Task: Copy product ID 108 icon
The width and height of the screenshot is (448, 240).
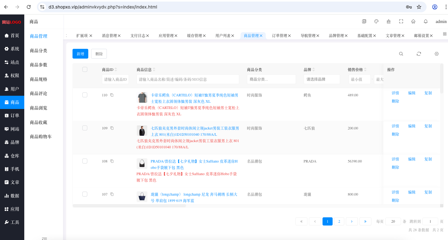Action: (112, 161)
